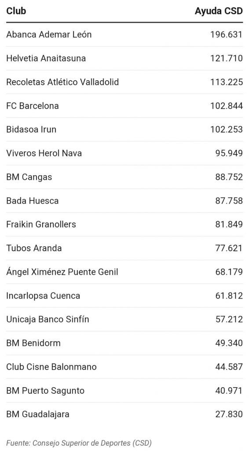Click the 27.830 value for BM Guadalajara
Viewport: 249px width, 451px height.
coord(229,414)
